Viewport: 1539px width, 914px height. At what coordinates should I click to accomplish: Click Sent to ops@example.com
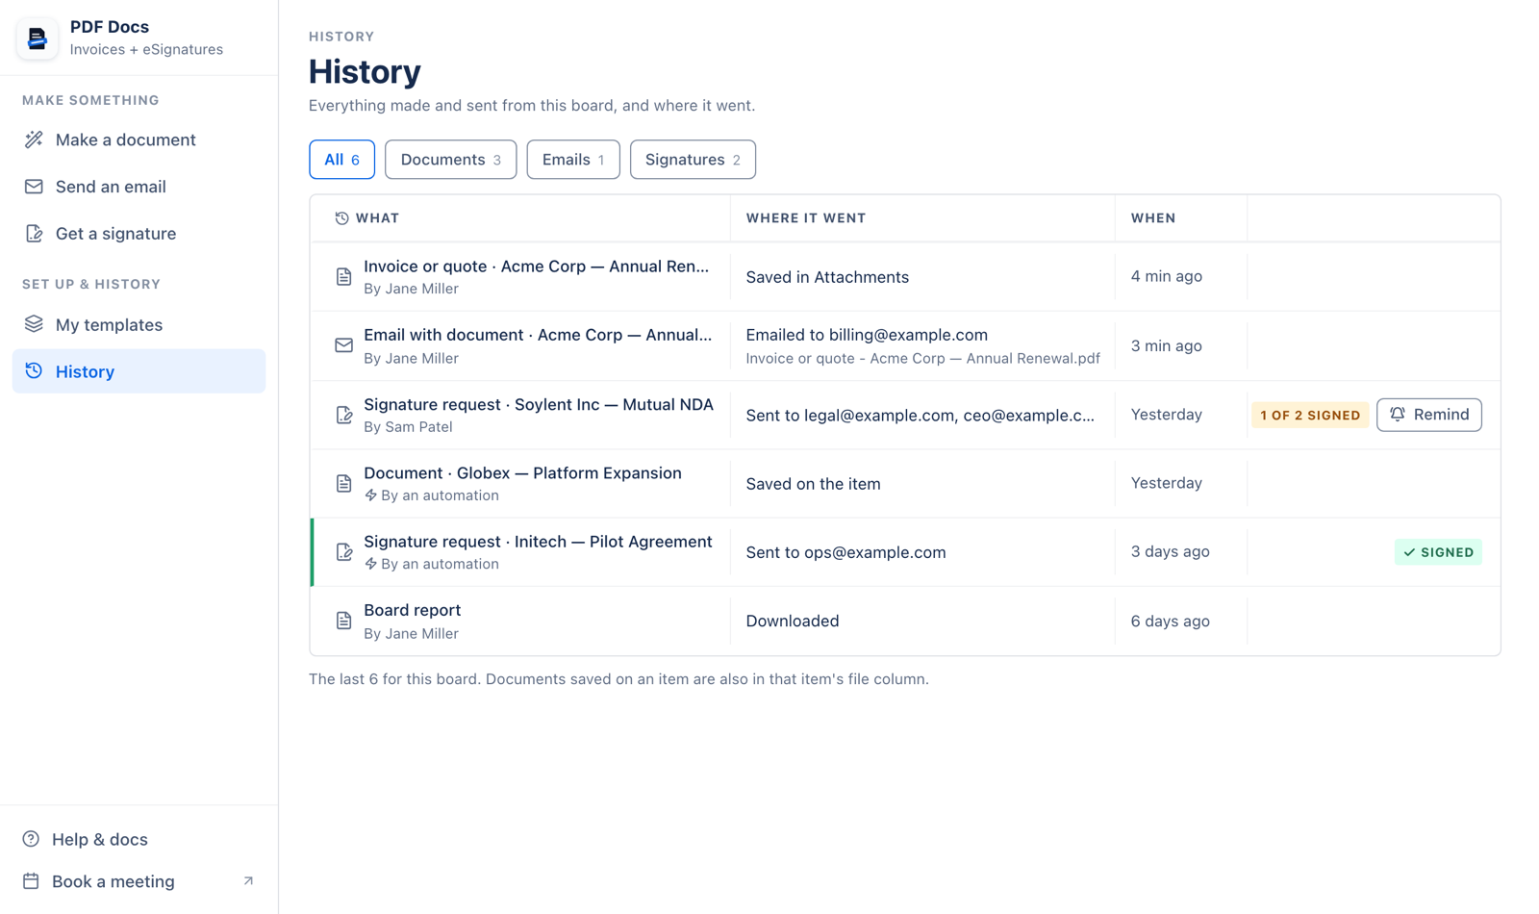point(845,552)
